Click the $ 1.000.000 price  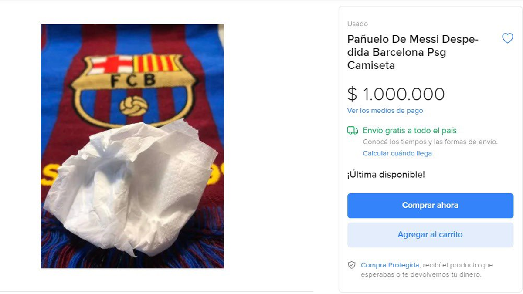coord(396,94)
